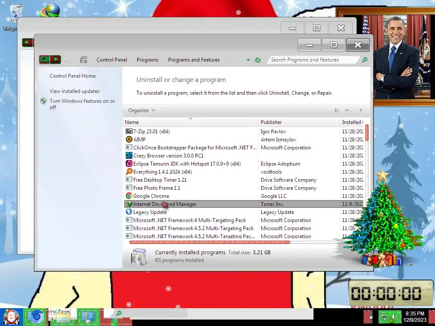Click the network tray icon
Screen dimensions: 435x326
(x=384, y=317)
